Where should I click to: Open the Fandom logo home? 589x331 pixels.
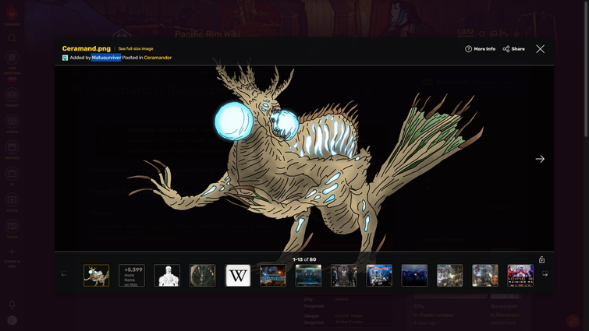(12, 15)
